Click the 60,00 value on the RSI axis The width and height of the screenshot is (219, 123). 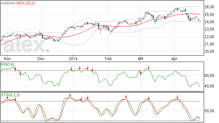click(x=209, y=76)
